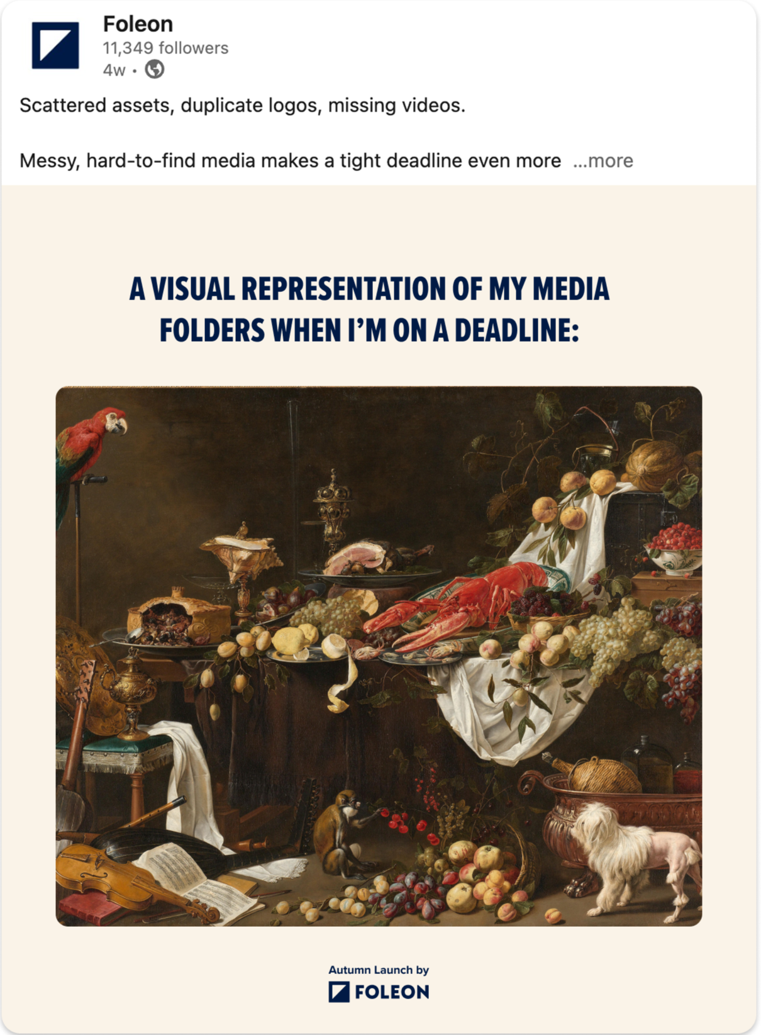The height and width of the screenshot is (1035, 761).
Task: Click the headline "A visual representation of my media"
Action: [x=369, y=289]
